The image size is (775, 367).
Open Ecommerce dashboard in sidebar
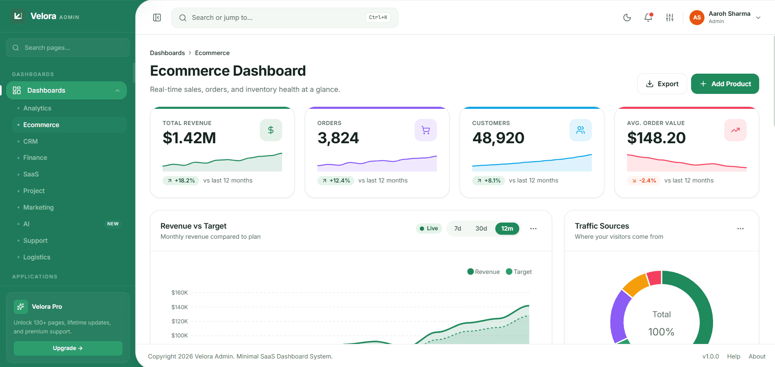69,125
